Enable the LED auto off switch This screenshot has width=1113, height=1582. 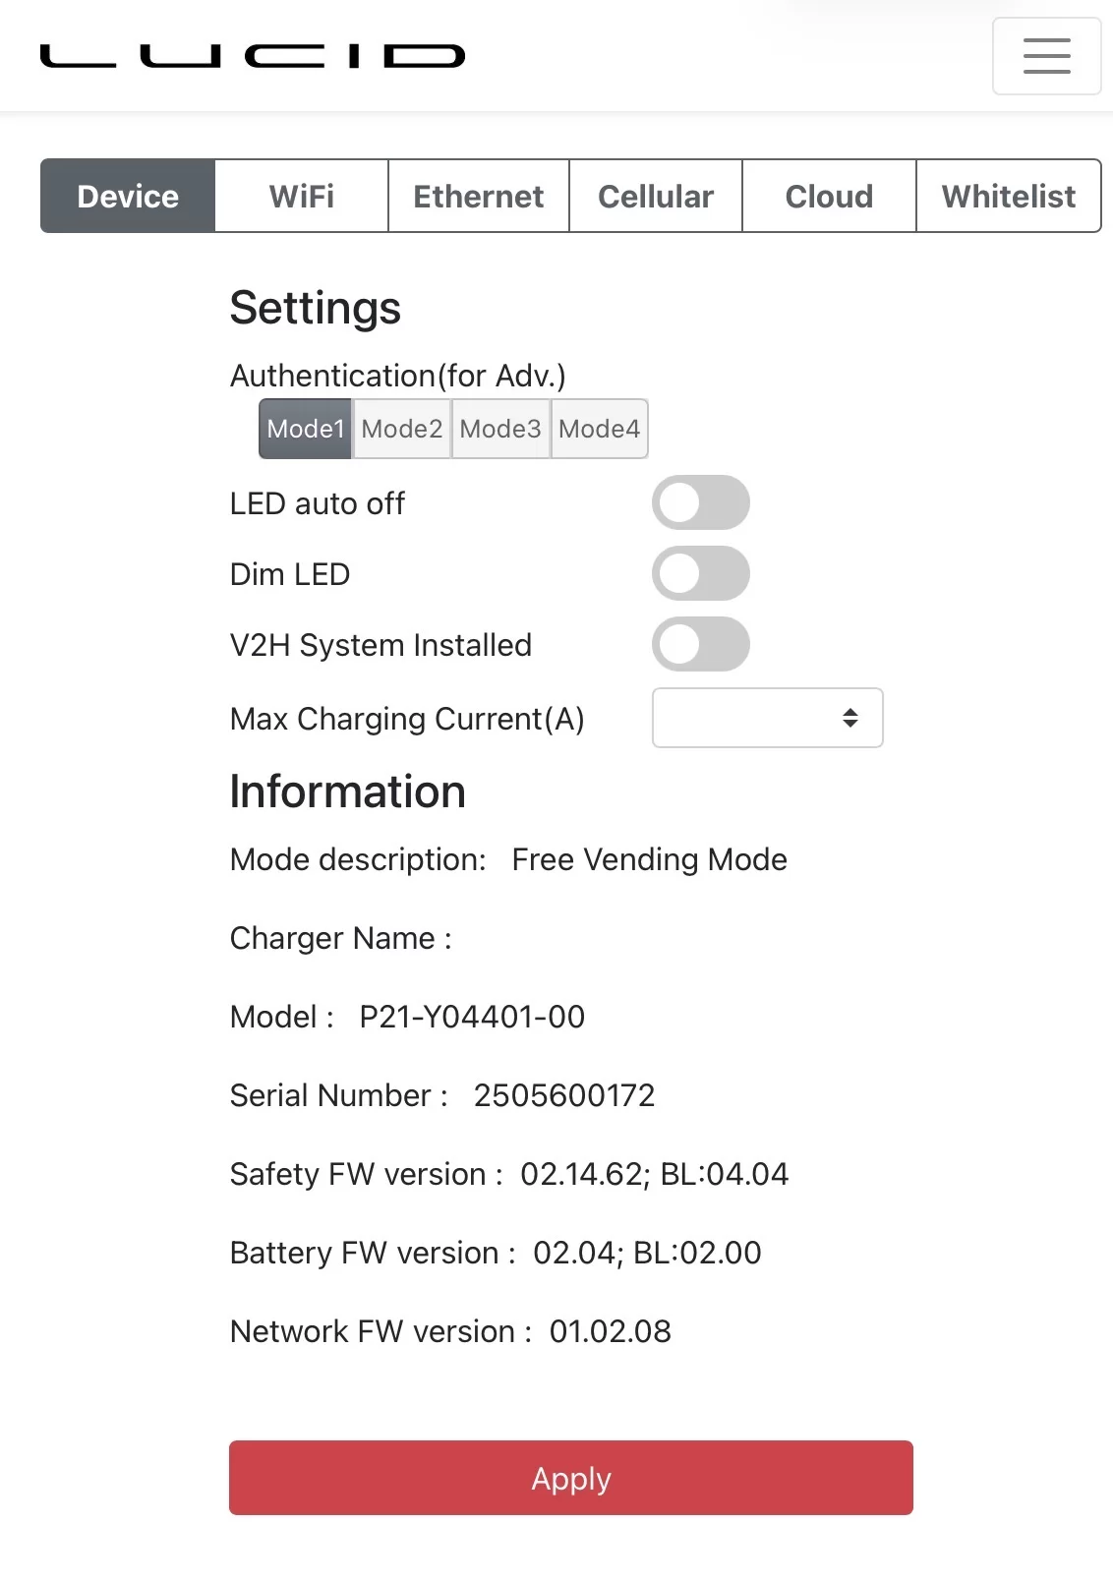coord(701,502)
